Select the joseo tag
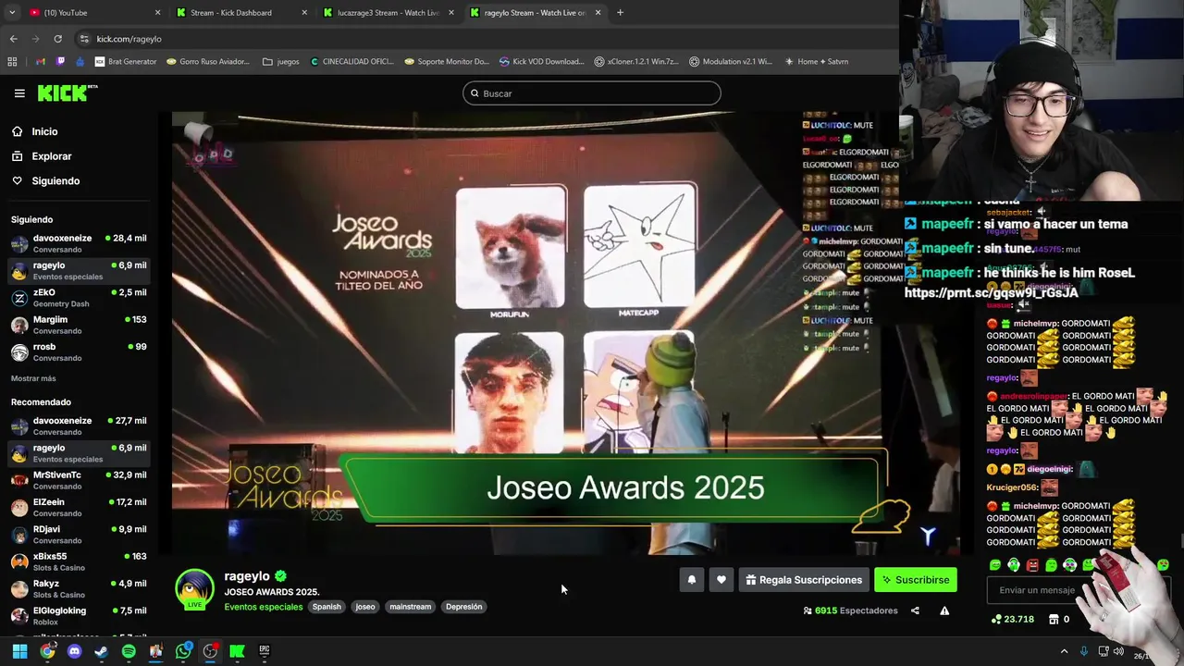 point(365,607)
